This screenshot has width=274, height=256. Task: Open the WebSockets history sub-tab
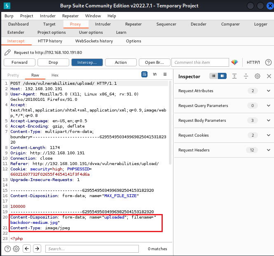pyautogui.click(x=94, y=41)
